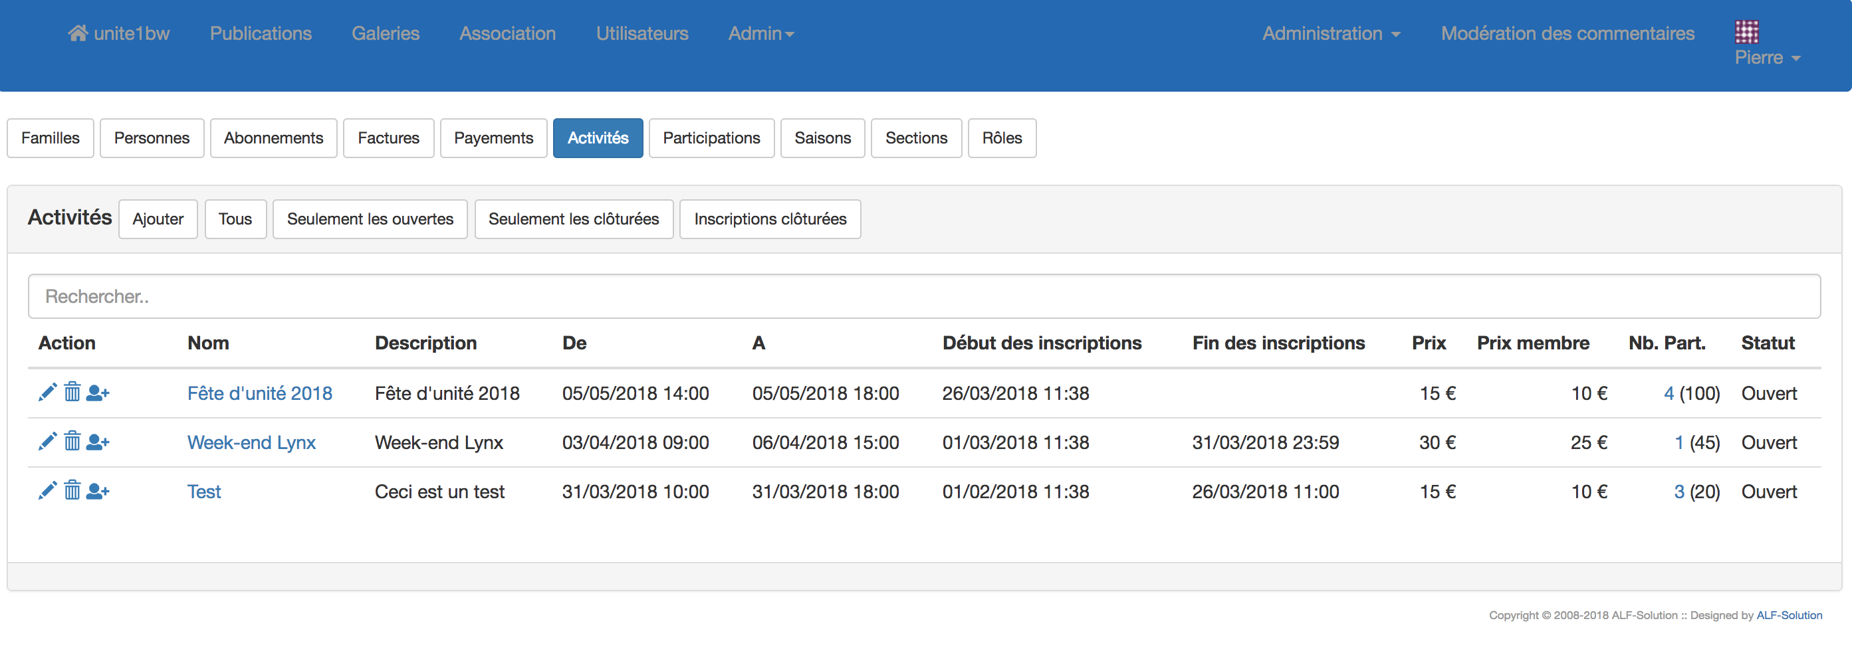Delete Test activity via trash icon
The image size is (1852, 647).
coord(72,490)
